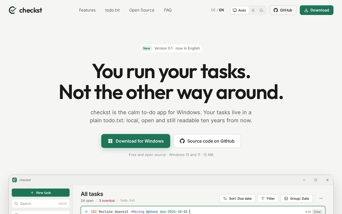The image size is (342, 214).
Task: Go to the Features section
Action: tap(87, 10)
